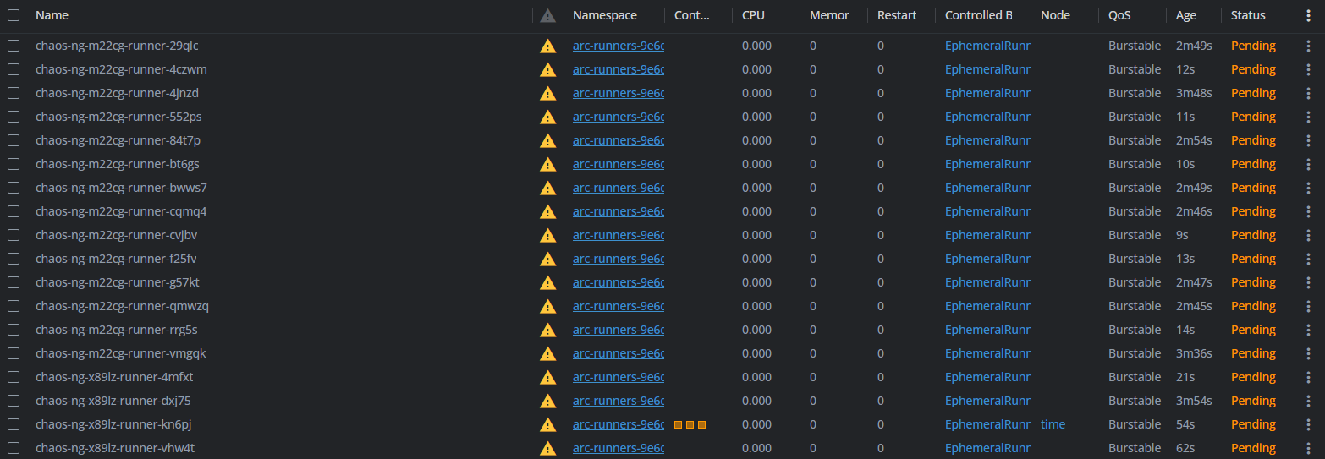Open three-dot menu for runner-vhw4t pod
This screenshot has height=459, width=1325.
[1309, 448]
